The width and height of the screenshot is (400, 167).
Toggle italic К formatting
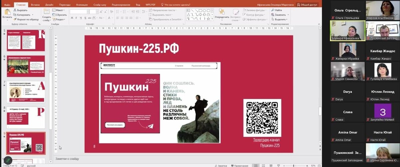coord(76,18)
